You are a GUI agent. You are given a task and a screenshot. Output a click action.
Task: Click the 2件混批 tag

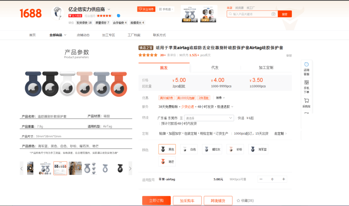point(204,98)
